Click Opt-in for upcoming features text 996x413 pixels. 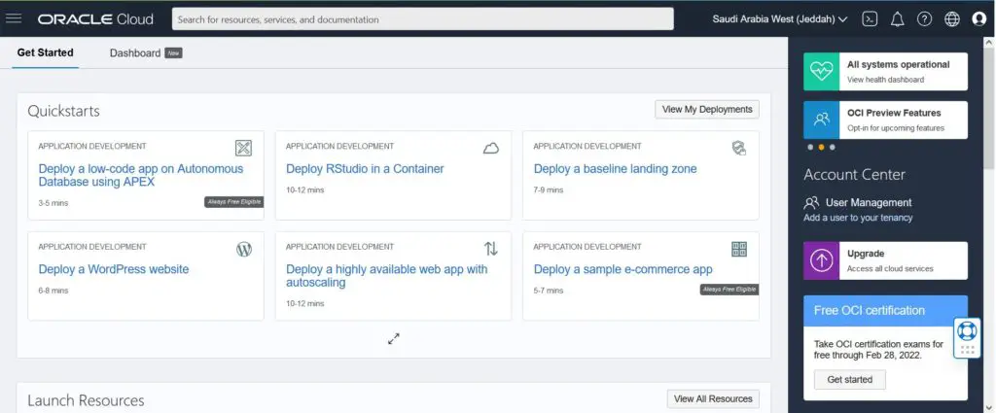[x=896, y=128]
